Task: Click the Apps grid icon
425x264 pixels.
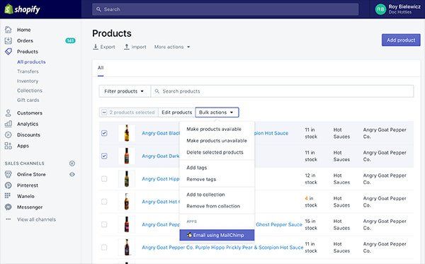Action: [x=8, y=146]
